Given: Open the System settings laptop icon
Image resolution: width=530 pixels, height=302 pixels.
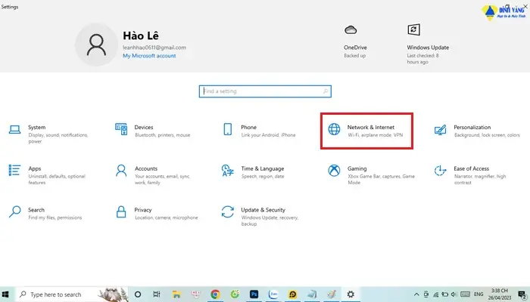Looking at the screenshot, I should (14, 130).
